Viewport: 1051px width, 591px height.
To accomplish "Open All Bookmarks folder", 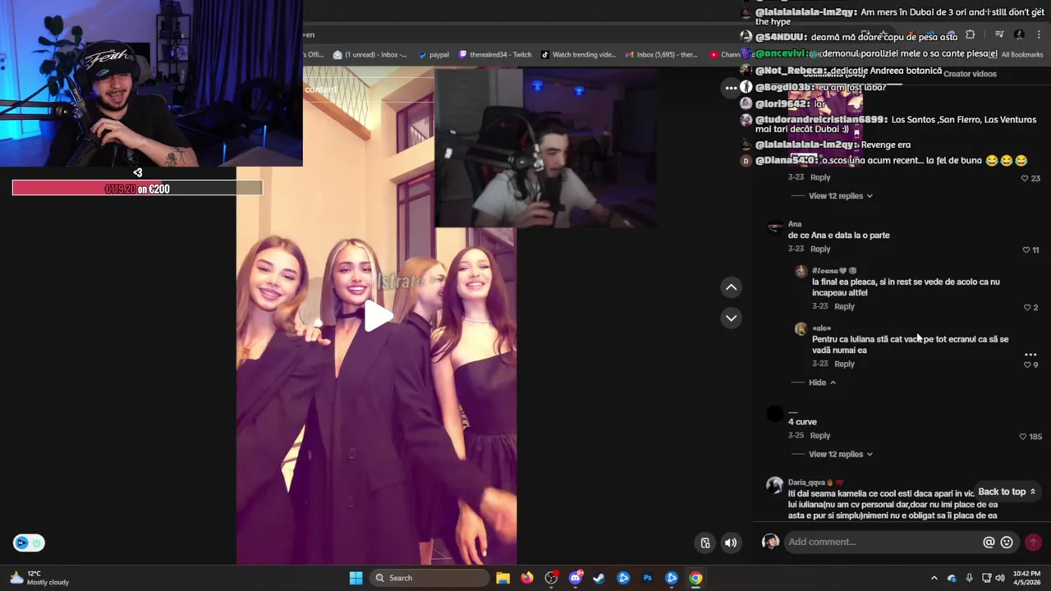I will coord(1016,55).
